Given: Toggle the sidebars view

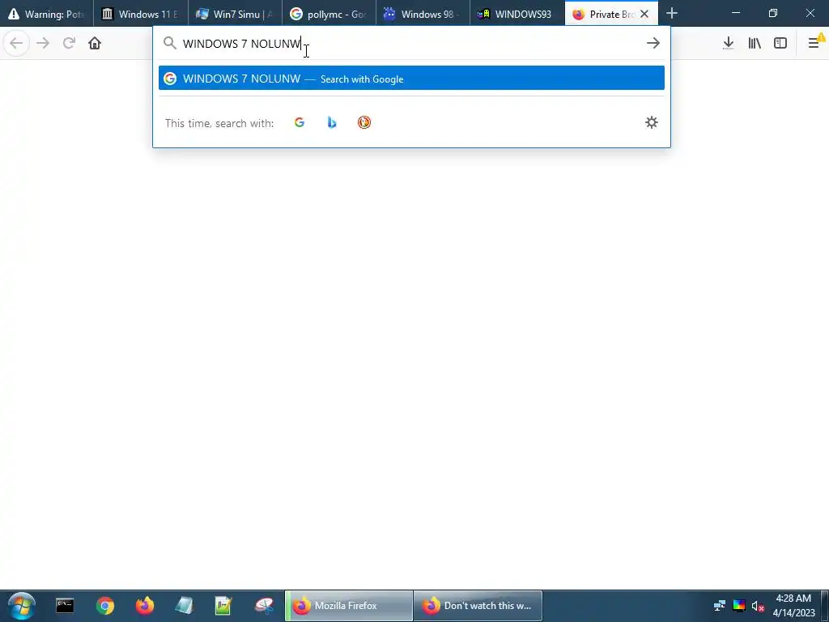Looking at the screenshot, I should point(780,43).
